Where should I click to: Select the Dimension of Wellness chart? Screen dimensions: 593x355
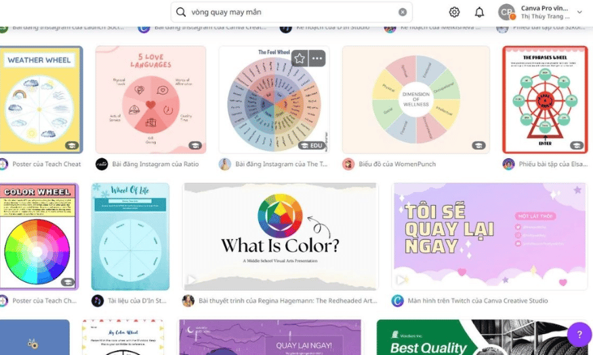(x=415, y=99)
